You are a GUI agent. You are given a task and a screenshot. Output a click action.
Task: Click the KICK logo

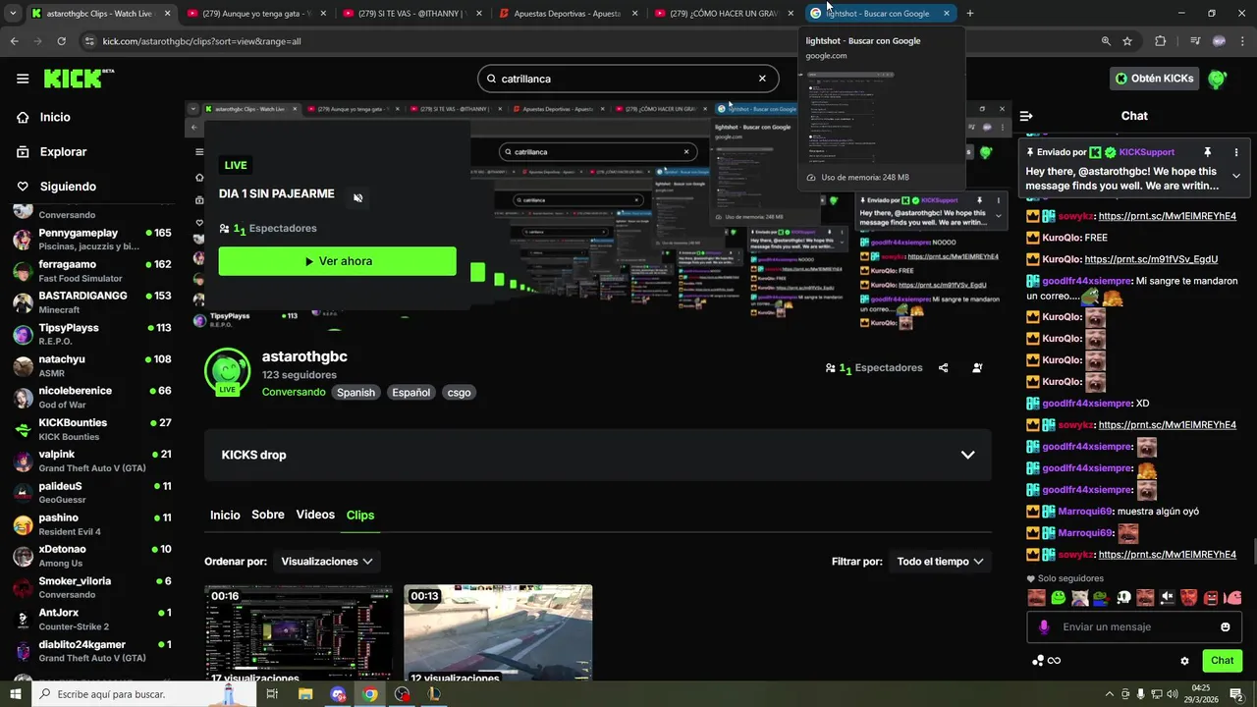(79, 79)
